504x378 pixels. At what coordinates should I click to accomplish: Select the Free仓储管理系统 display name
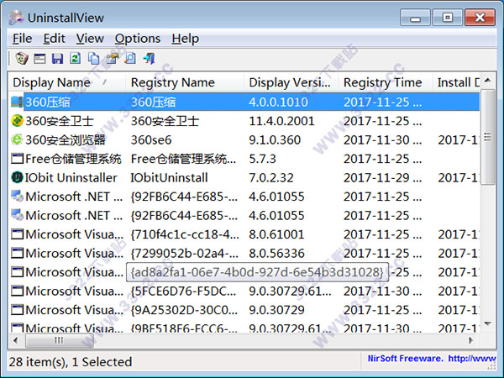click(x=73, y=159)
